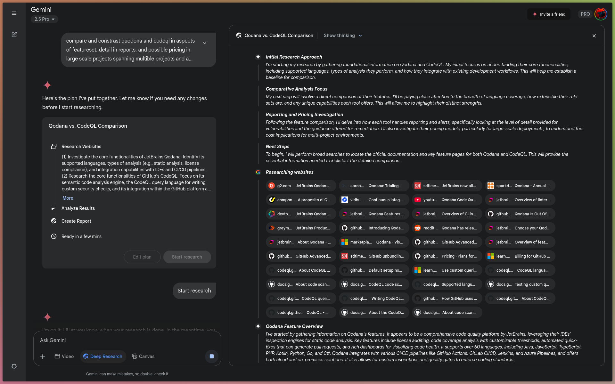Open youtube Qodana Code Qu source chip
The height and width of the screenshot is (384, 615).
[x=447, y=200]
